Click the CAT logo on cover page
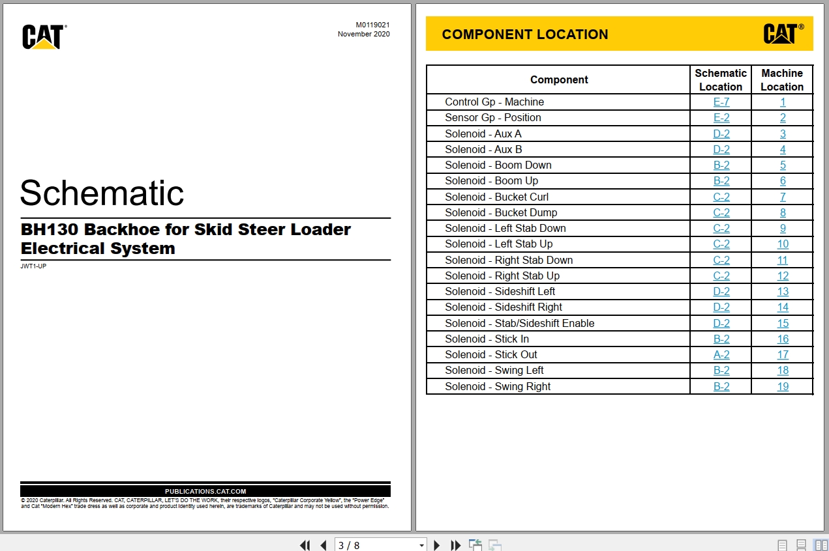829x551 pixels. 44,36
